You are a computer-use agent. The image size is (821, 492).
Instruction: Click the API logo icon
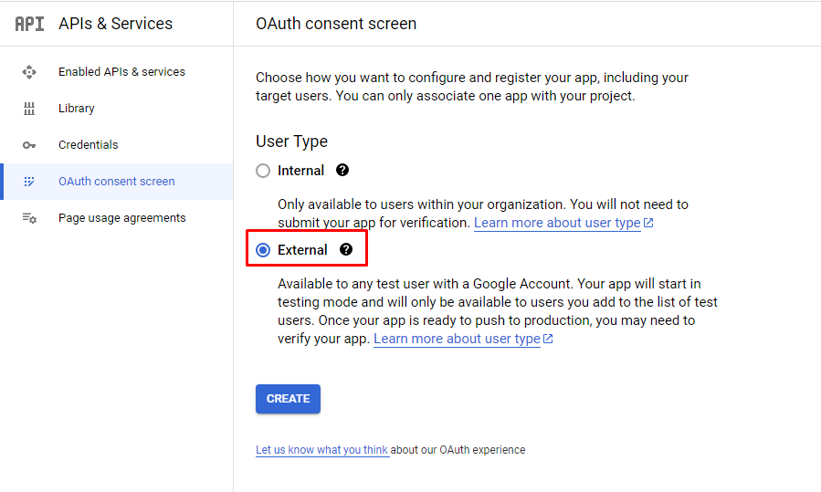pos(29,24)
